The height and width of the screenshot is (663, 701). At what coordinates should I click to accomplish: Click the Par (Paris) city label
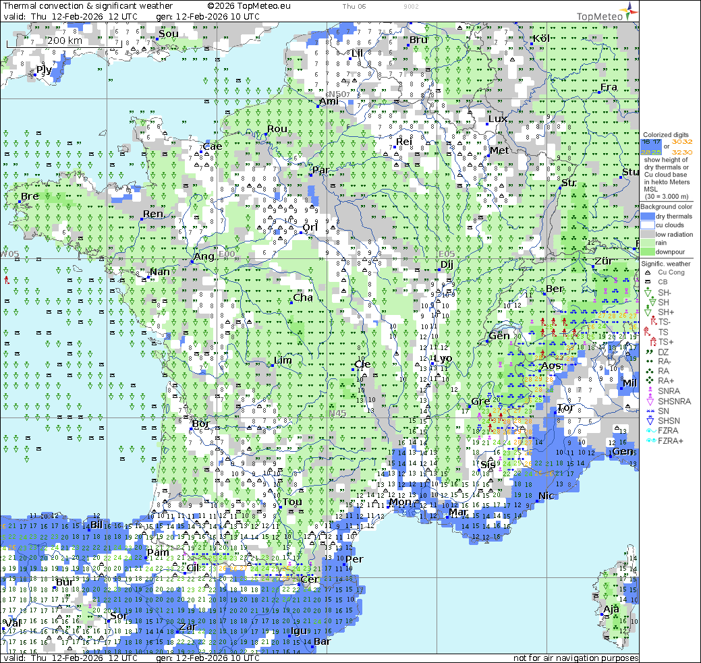click(320, 170)
